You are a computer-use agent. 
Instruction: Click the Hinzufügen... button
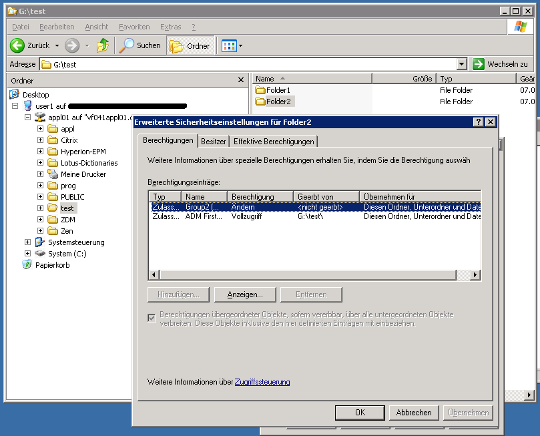click(178, 294)
